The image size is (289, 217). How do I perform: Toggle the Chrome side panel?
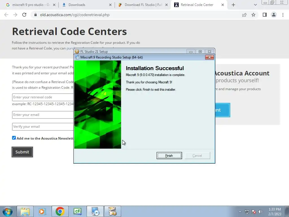265,15
